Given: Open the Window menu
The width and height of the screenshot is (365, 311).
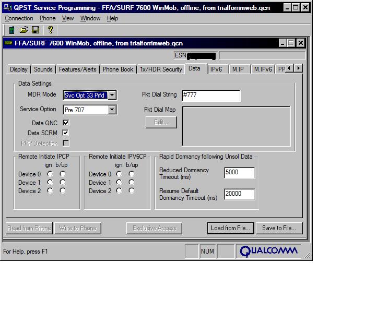Looking at the screenshot, I should point(90,18).
